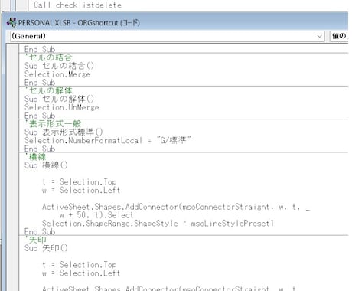
Task: Click 'w = Selection.Left' in Sub 横線
Action: pos(81,190)
